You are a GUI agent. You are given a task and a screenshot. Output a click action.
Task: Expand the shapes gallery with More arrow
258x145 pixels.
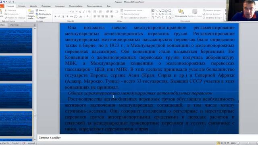click(173, 17)
